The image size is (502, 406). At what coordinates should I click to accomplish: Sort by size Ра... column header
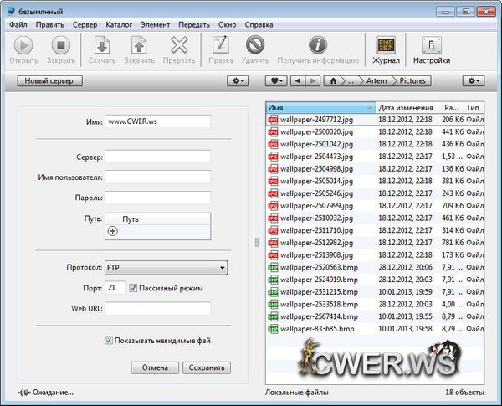(453, 108)
